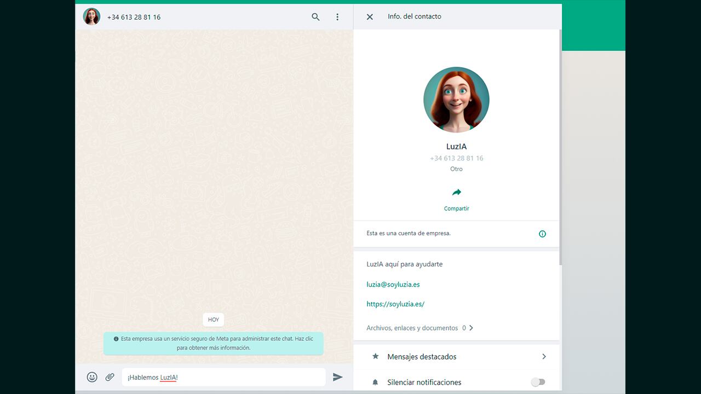Send the typed message with the send icon
701x394 pixels.
(x=338, y=376)
